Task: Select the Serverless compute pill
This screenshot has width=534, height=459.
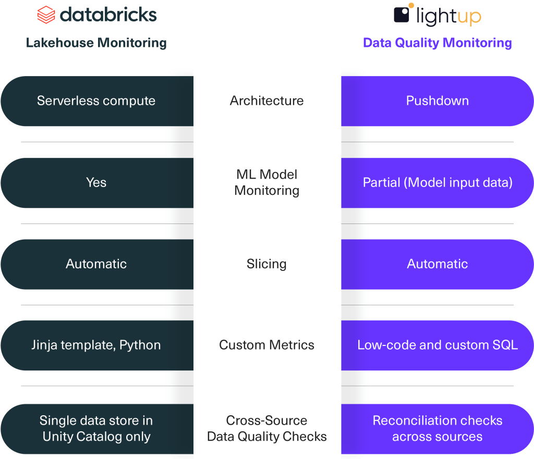Action: (x=96, y=101)
